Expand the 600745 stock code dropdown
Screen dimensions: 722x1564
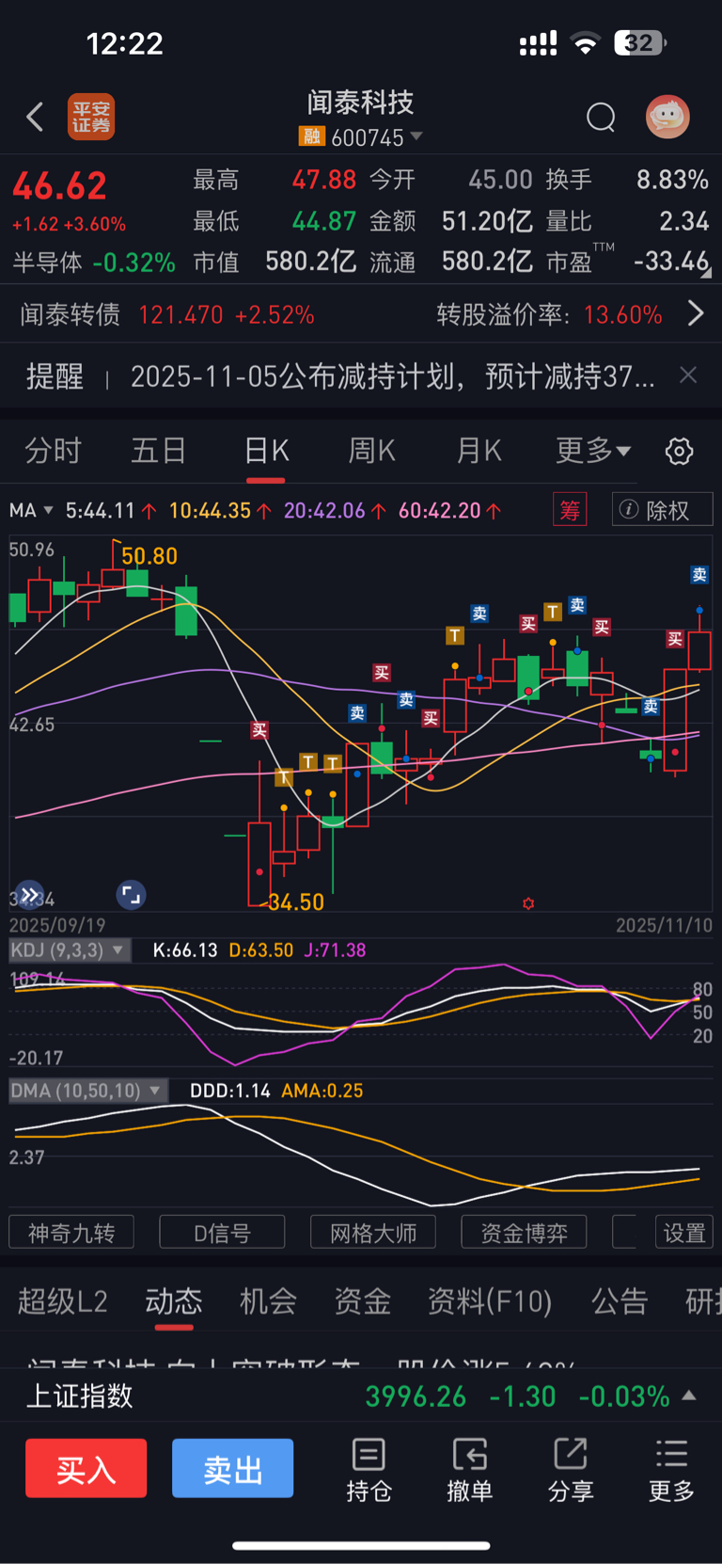(x=416, y=136)
